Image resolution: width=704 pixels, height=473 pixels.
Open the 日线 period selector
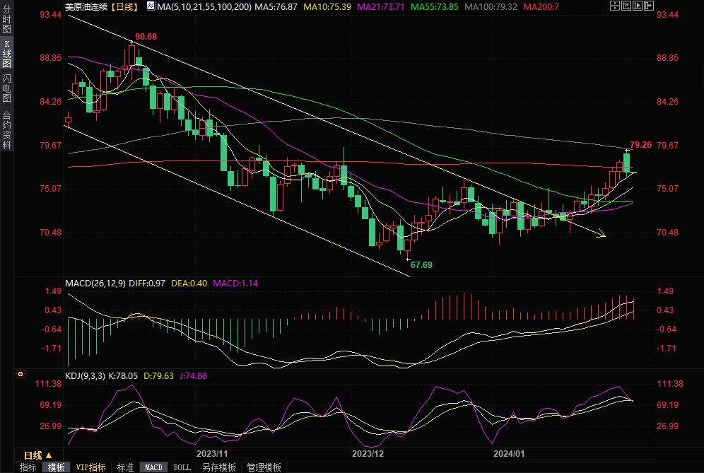tap(33, 455)
